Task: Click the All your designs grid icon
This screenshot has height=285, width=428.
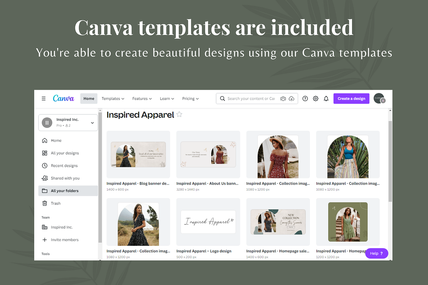Action: (x=45, y=153)
